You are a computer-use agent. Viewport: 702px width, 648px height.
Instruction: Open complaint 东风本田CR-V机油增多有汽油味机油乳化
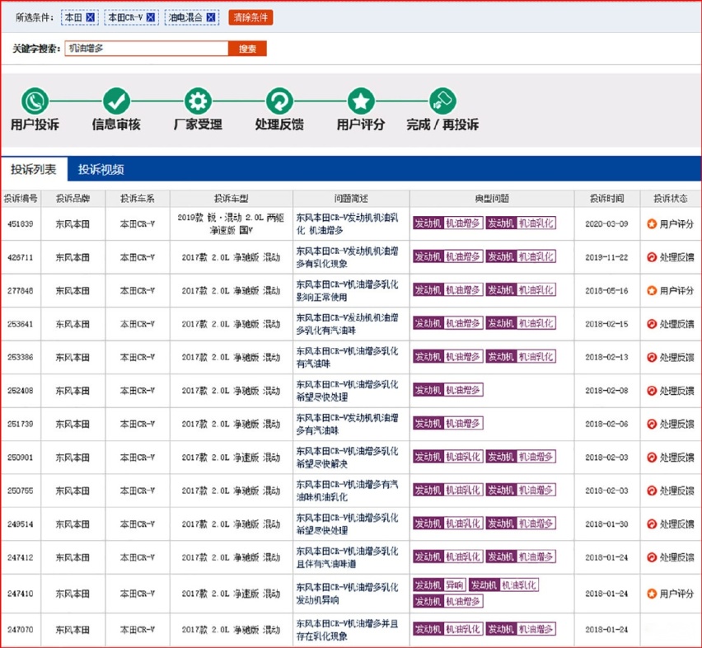click(x=347, y=491)
